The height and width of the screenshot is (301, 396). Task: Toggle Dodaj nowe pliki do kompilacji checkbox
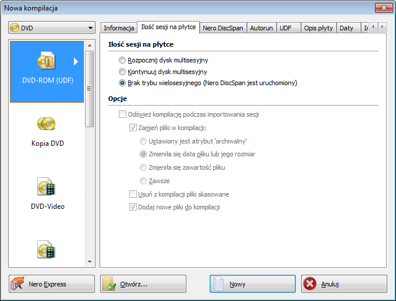click(133, 207)
